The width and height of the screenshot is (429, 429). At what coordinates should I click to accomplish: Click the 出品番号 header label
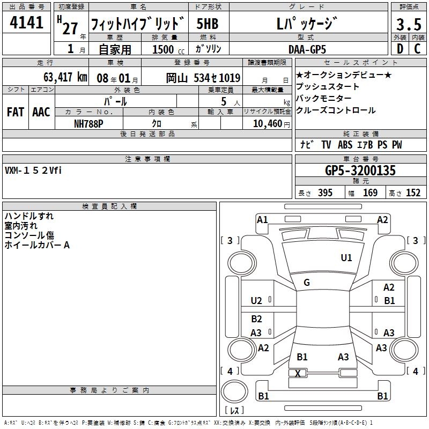coord(26,7)
